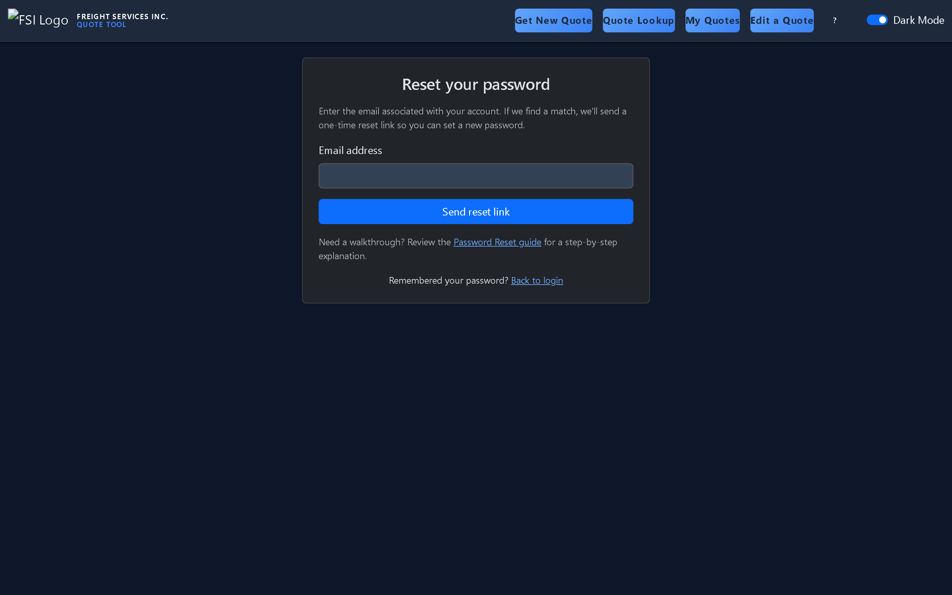
Task: Click the Quote Tool subtitle text
Action: [x=101, y=25]
